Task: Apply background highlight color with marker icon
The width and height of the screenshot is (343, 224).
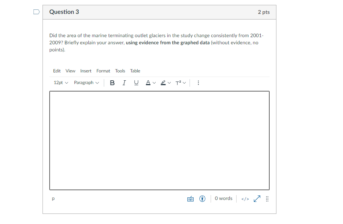Action: coord(163,83)
